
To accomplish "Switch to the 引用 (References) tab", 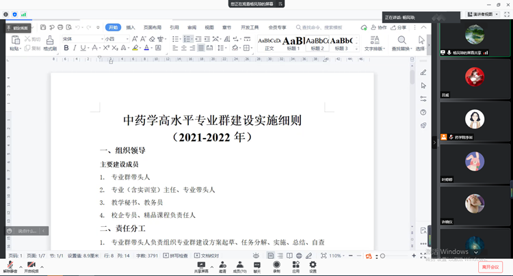I will point(174,27).
